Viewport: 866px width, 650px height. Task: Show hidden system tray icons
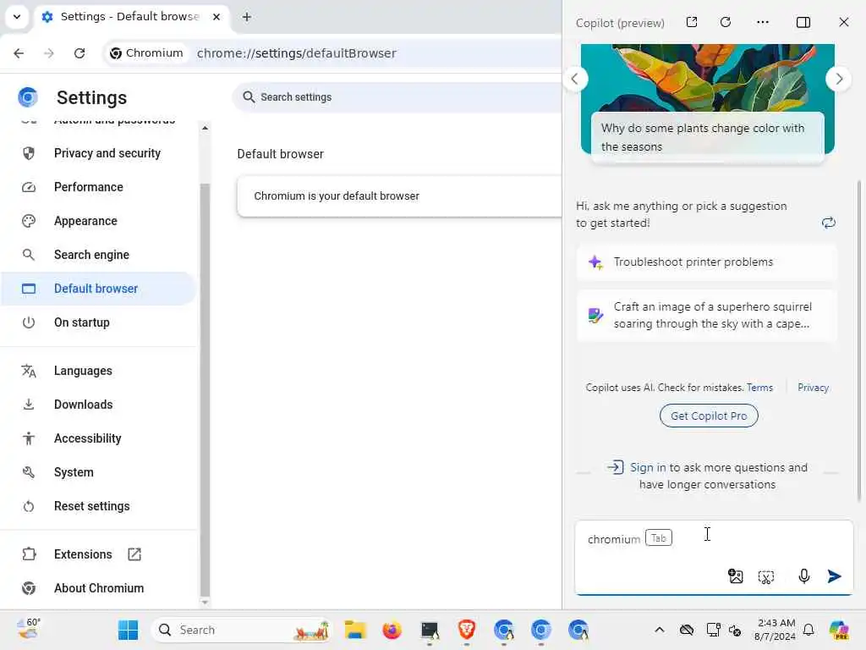click(x=660, y=630)
